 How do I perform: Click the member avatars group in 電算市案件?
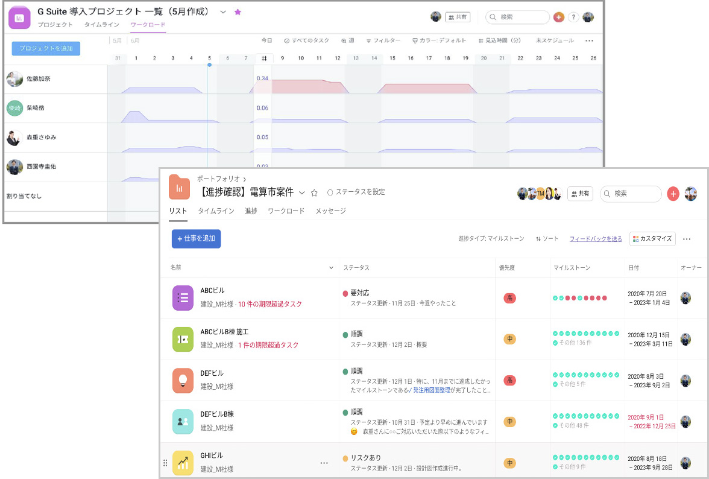[540, 194]
